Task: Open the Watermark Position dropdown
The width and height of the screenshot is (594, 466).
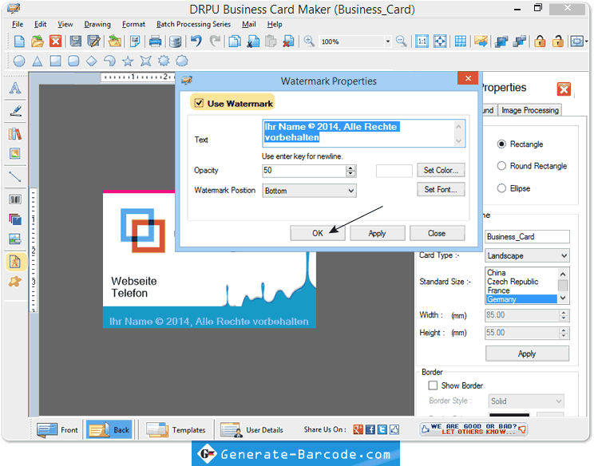Action: click(x=309, y=191)
